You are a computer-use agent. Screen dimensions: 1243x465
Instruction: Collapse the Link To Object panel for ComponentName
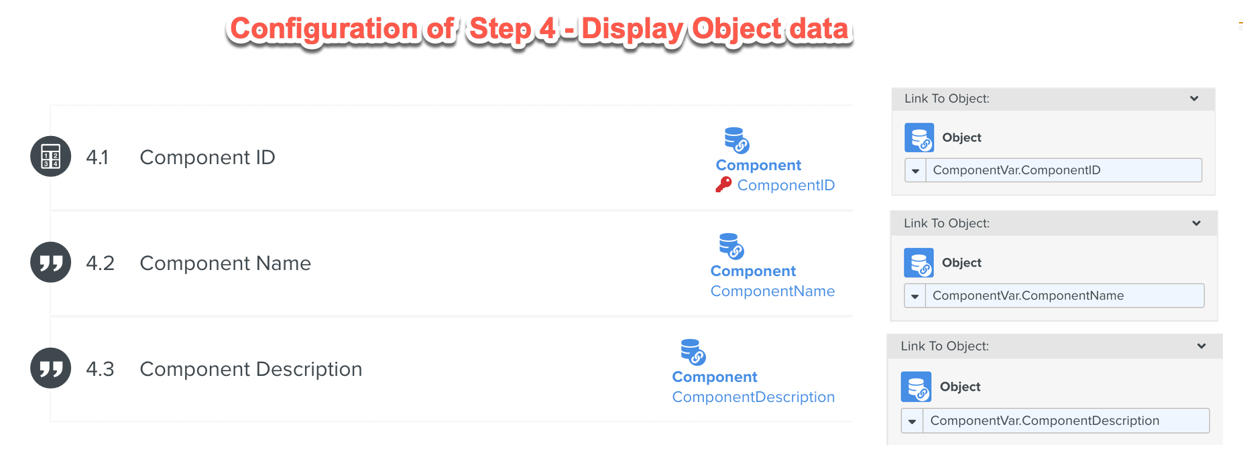click(x=1196, y=223)
